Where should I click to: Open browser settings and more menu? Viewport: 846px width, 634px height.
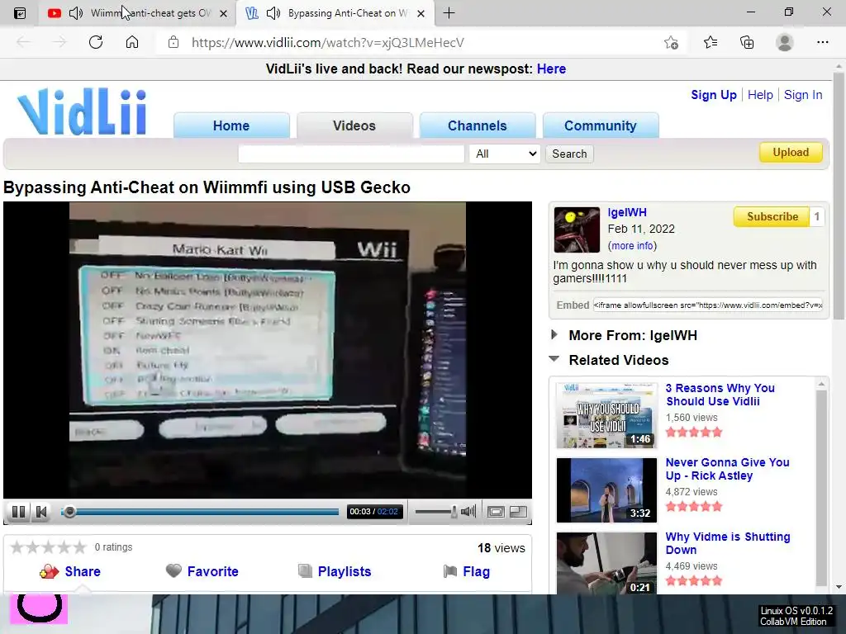point(822,42)
